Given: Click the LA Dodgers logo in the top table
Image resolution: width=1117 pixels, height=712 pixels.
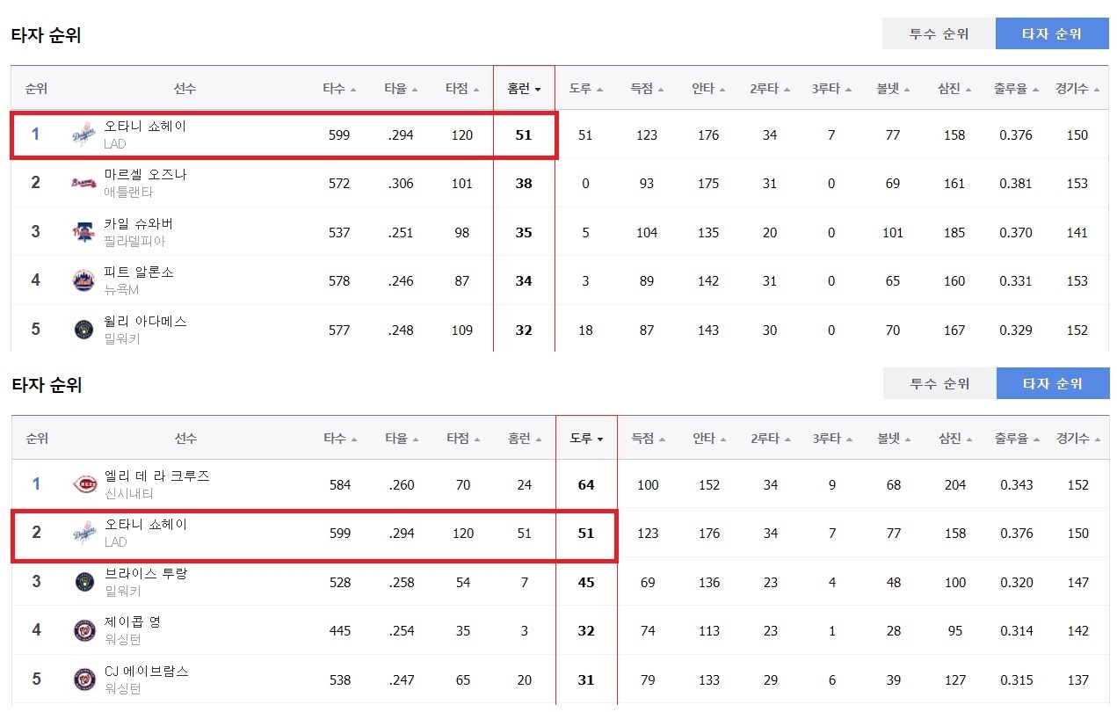Looking at the screenshot, I should (x=83, y=135).
